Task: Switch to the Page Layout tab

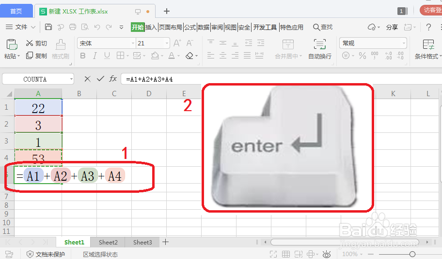Action: click(171, 27)
